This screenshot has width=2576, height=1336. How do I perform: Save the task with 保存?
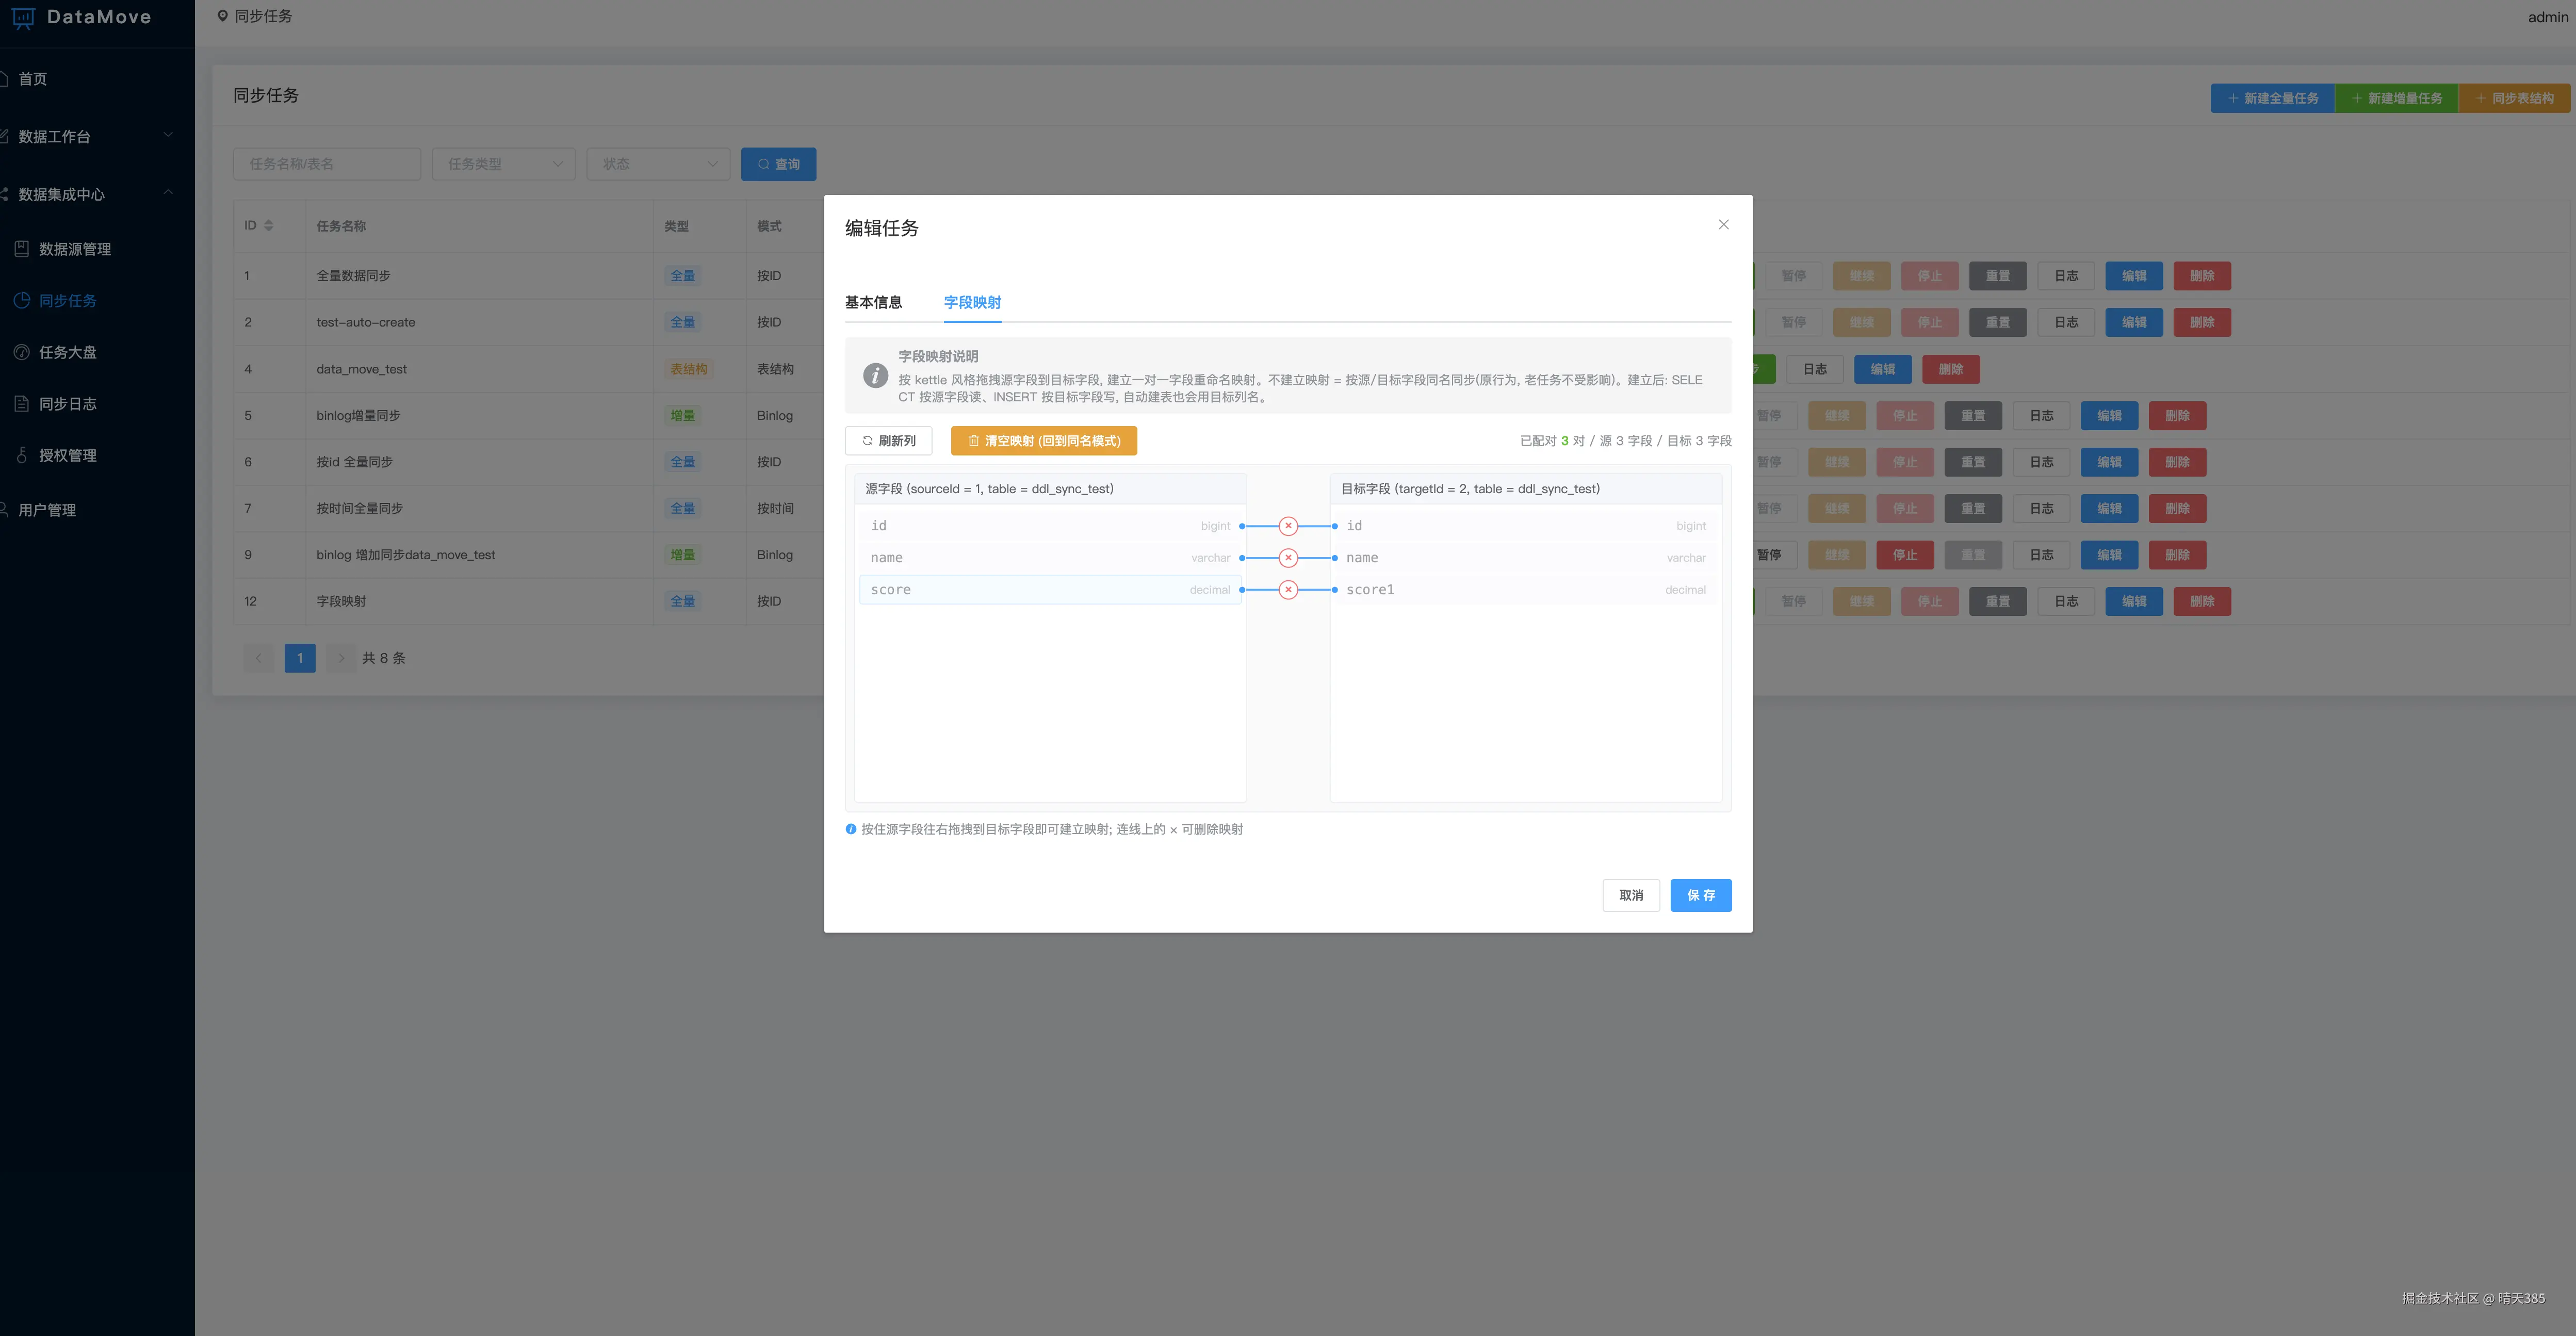click(x=1700, y=895)
